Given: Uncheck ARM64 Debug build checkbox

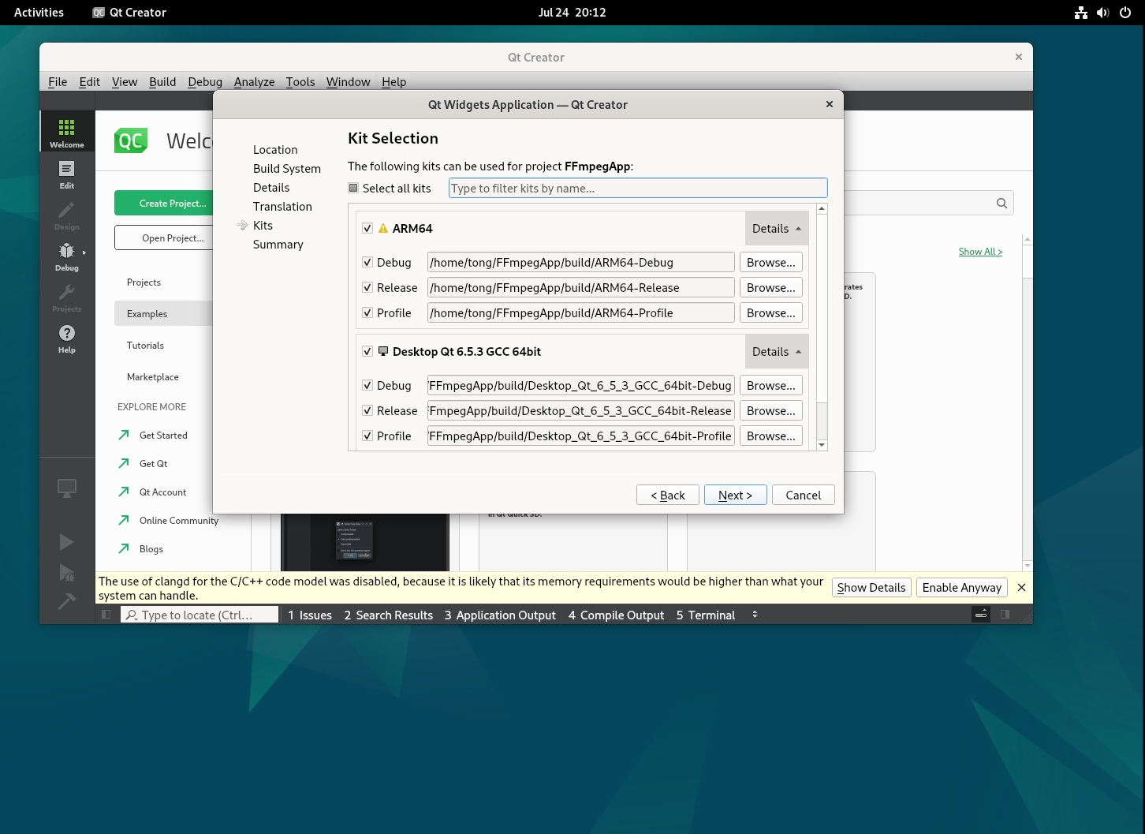Looking at the screenshot, I should tap(367, 262).
